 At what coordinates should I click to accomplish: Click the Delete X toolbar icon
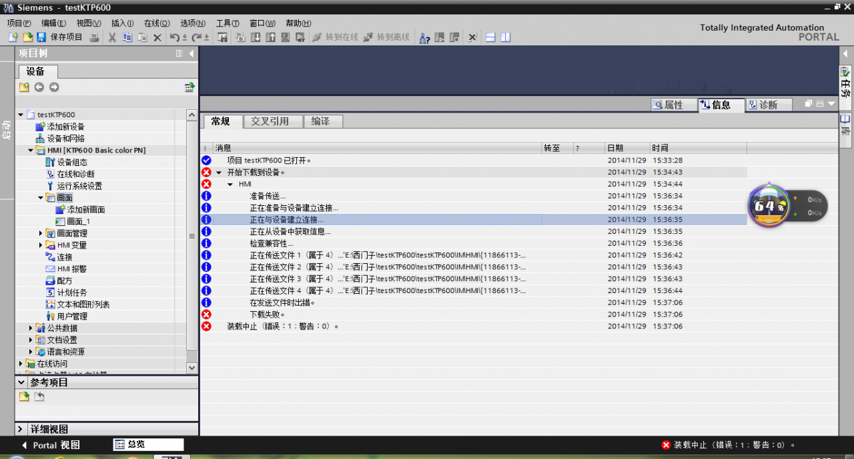157,37
